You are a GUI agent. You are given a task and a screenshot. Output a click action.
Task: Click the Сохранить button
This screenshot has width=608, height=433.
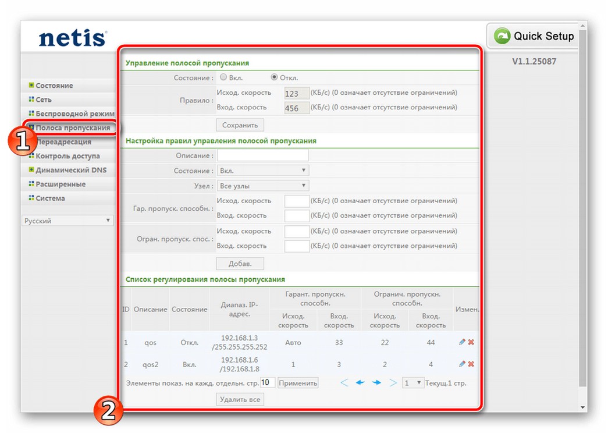point(240,125)
